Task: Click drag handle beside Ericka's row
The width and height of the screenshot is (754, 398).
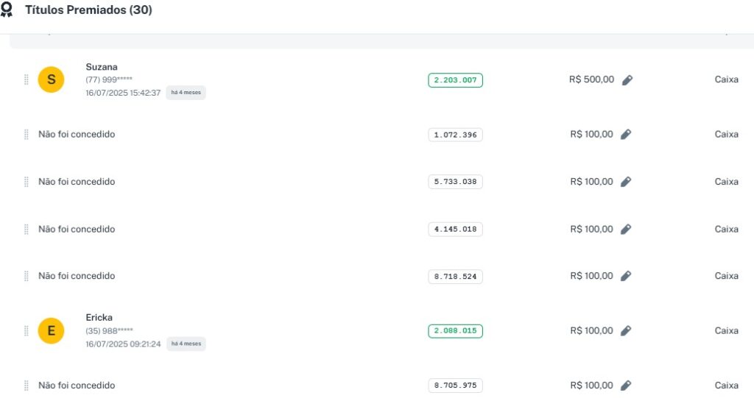Action: point(27,331)
